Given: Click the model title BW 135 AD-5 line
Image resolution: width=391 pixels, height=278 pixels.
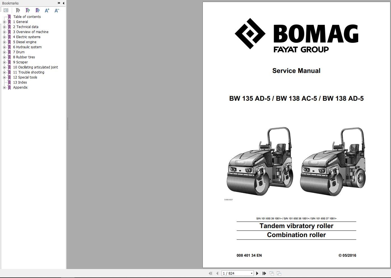Looking at the screenshot, I should [x=296, y=98].
